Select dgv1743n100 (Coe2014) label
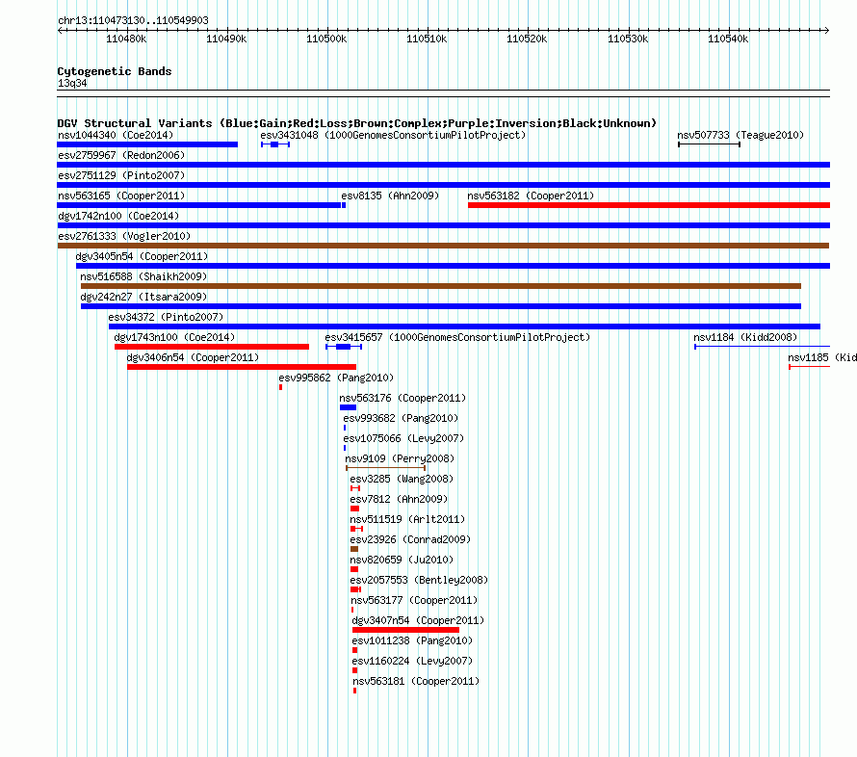 click(174, 337)
